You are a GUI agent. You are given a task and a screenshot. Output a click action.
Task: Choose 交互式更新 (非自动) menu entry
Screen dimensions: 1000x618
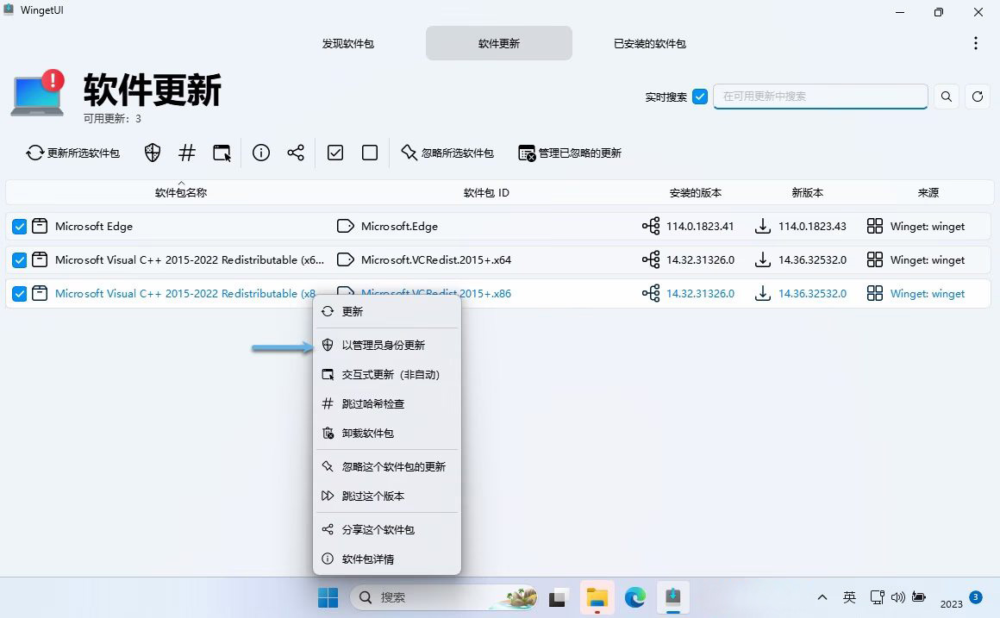point(387,374)
